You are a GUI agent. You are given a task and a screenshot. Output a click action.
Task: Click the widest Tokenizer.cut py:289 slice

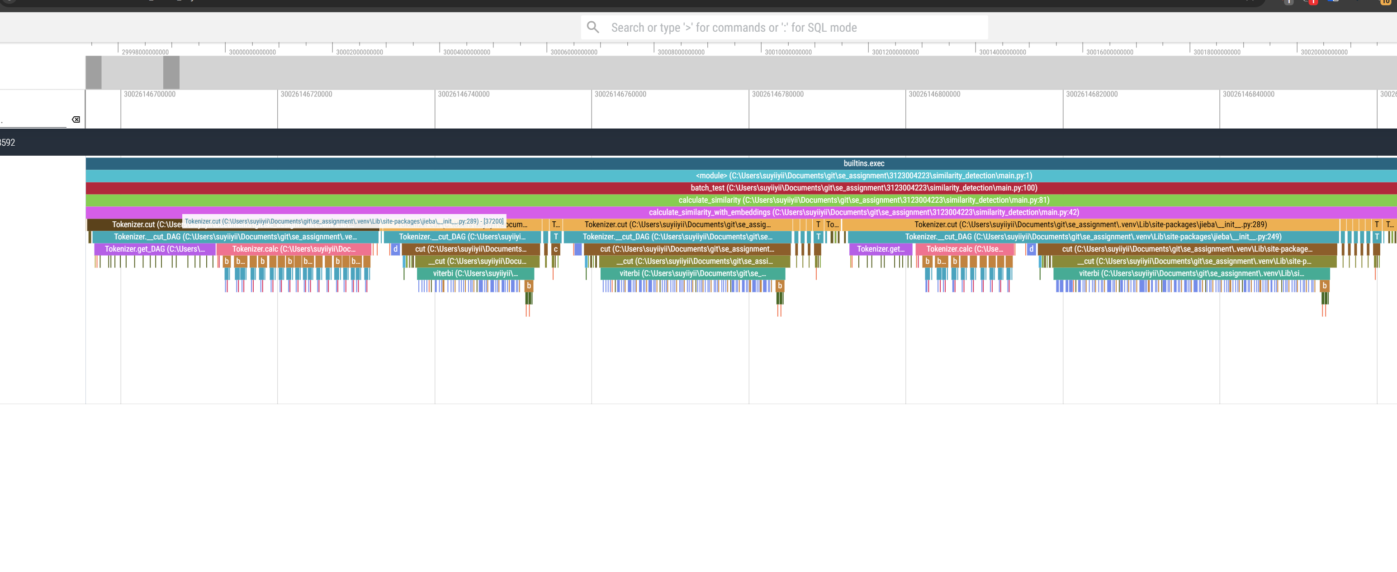[x=1090, y=224]
